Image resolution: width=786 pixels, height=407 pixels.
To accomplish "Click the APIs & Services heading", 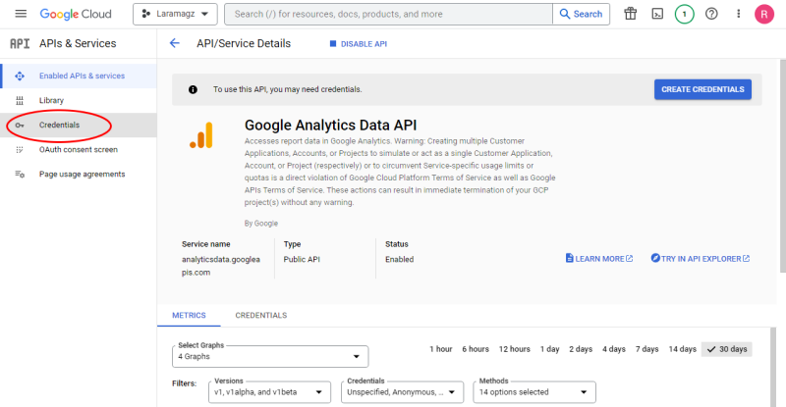I will pyautogui.click(x=78, y=43).
